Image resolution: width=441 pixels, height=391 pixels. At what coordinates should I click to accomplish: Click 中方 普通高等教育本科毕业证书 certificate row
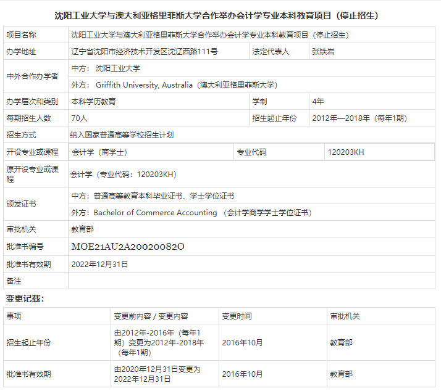(x=252, y=196)
